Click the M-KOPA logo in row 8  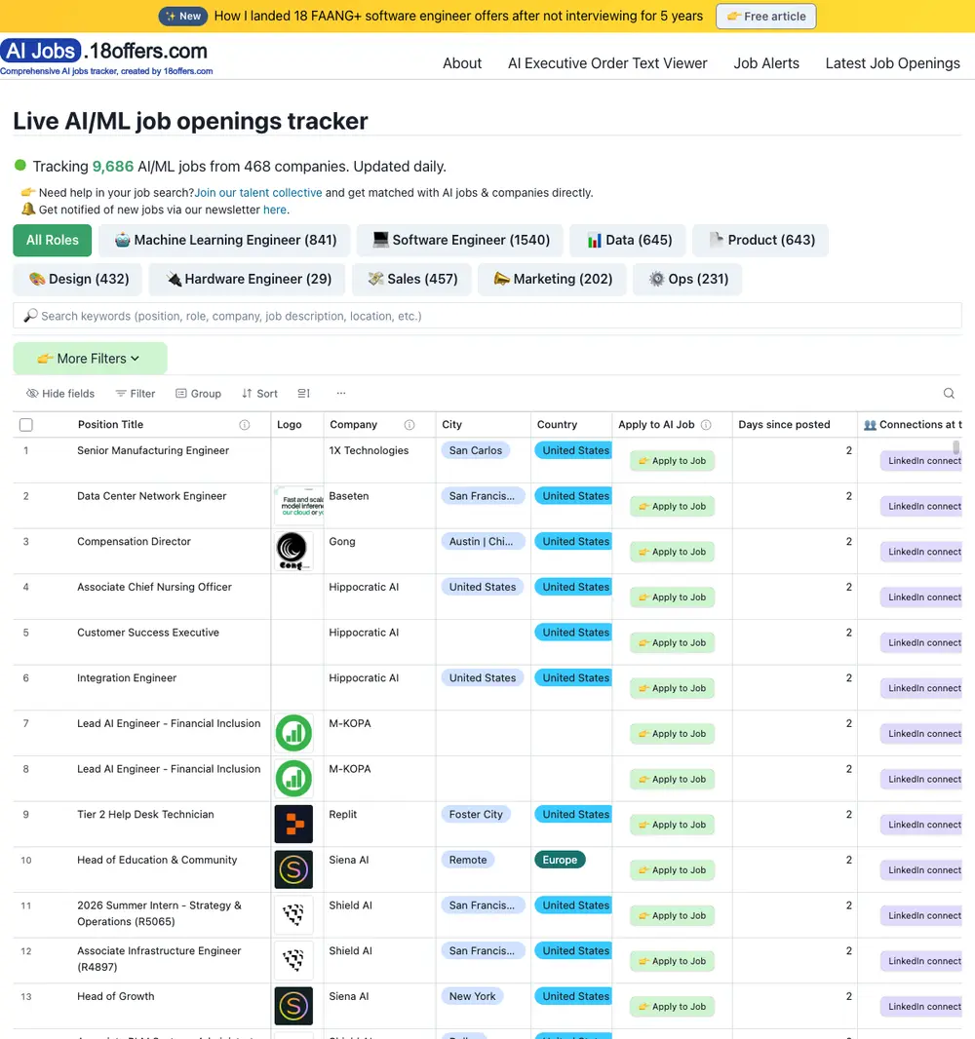point(293,779)
